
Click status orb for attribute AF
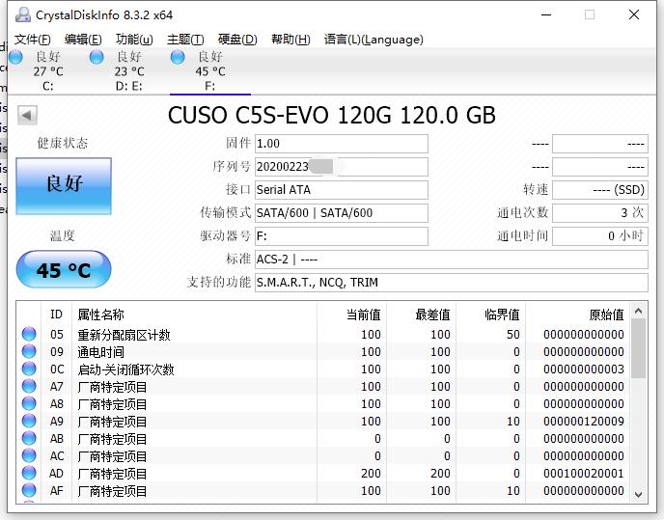29,490
